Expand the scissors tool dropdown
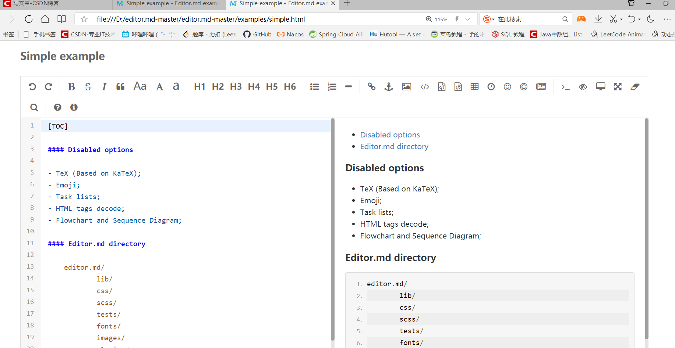This screenshot has height=348, width=675. [621, 19]
